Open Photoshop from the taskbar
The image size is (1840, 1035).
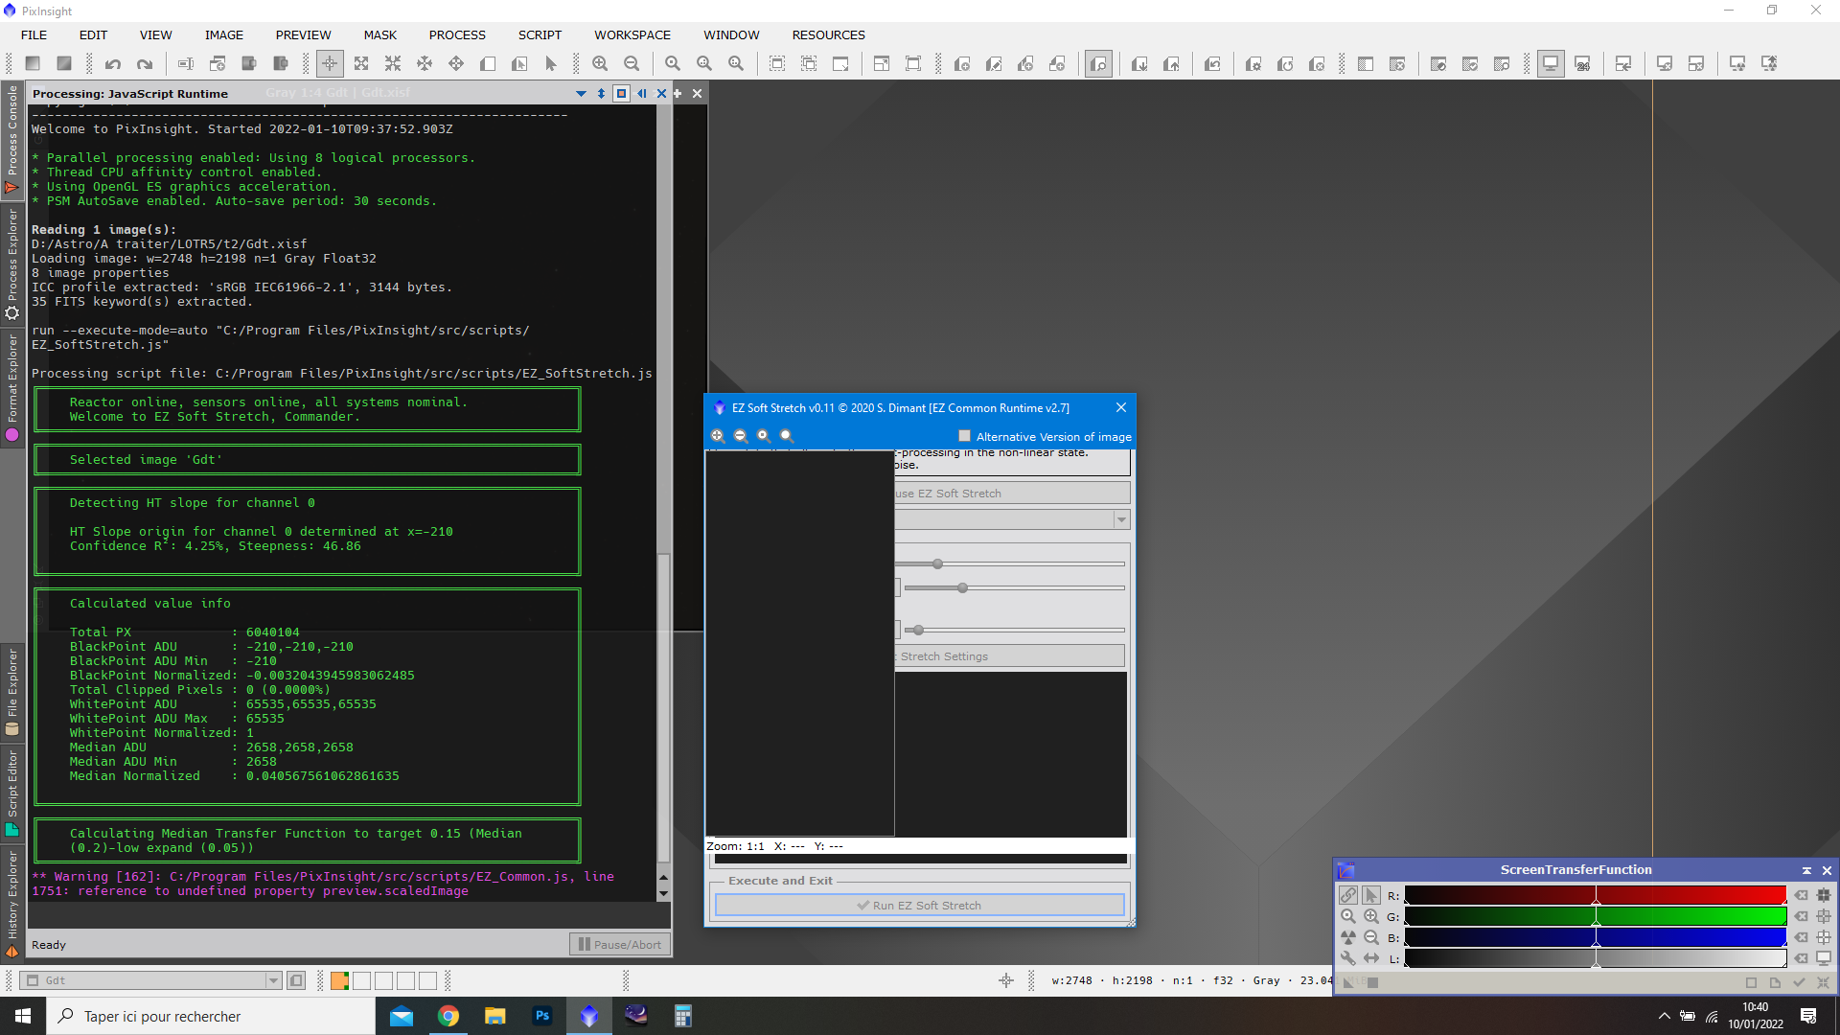coord(541,1016)
